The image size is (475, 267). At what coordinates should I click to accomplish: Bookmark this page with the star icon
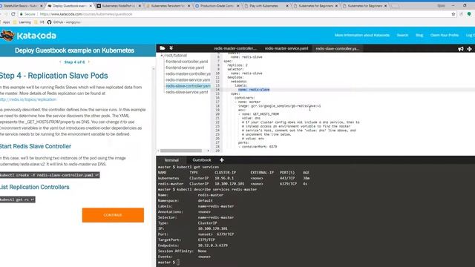(x=453, y=14)
